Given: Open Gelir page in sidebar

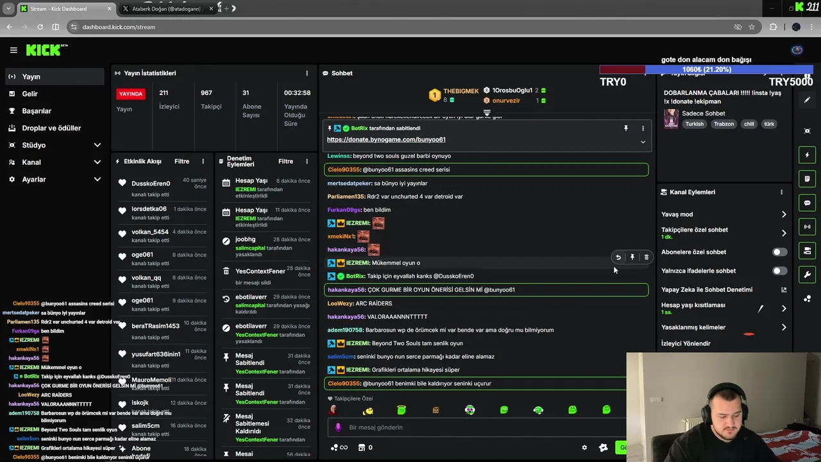Looking at the screenshot, I should point(54,94).
